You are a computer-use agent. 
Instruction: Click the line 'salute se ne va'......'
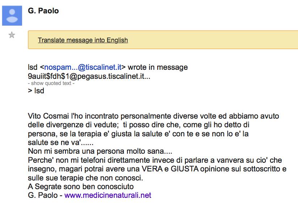(60, 142)
